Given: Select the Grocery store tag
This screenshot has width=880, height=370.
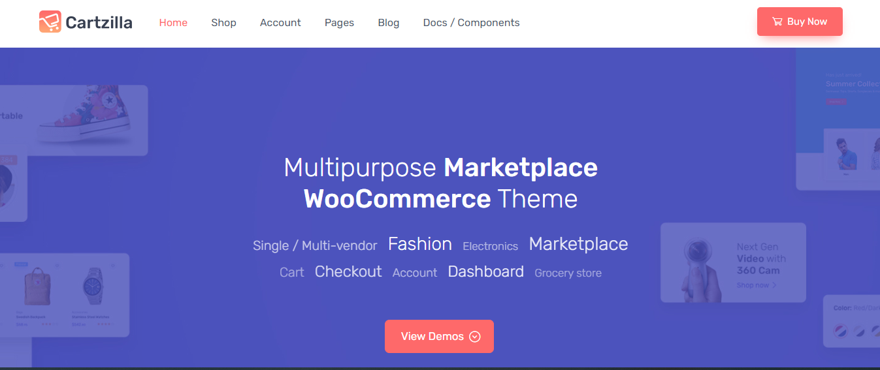Looking at the screenshot, I should click(x=568, y=273).
